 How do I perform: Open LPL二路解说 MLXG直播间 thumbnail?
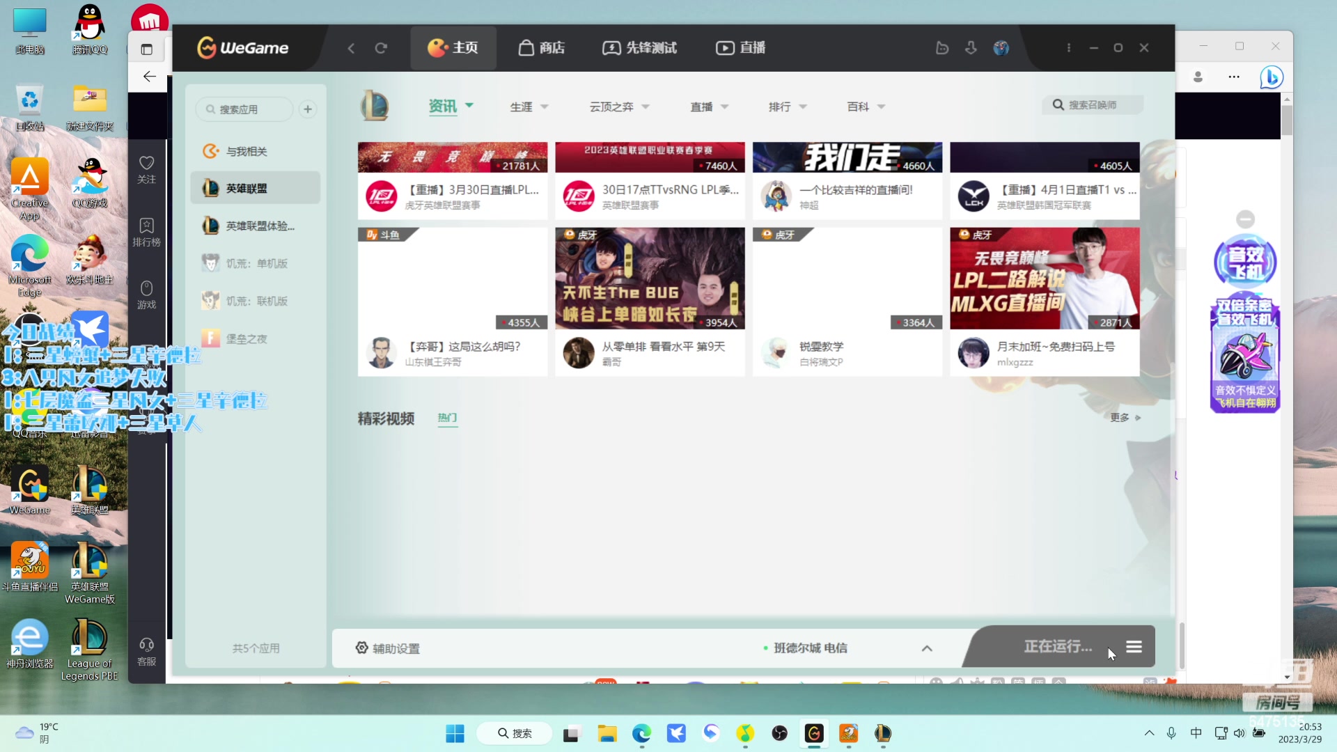(1045, 279)
